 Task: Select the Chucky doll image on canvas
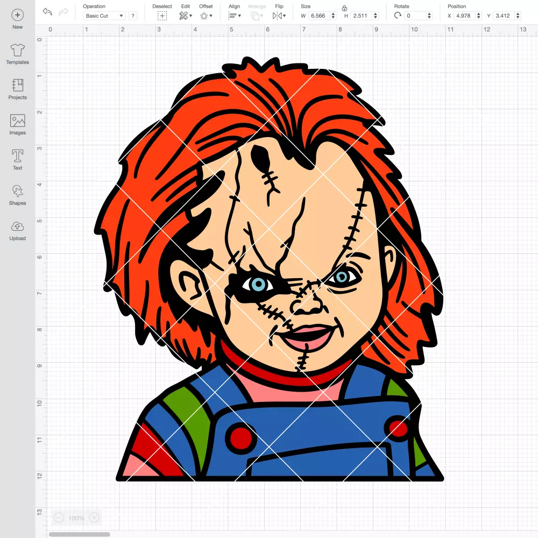click(x=270, y=270)
